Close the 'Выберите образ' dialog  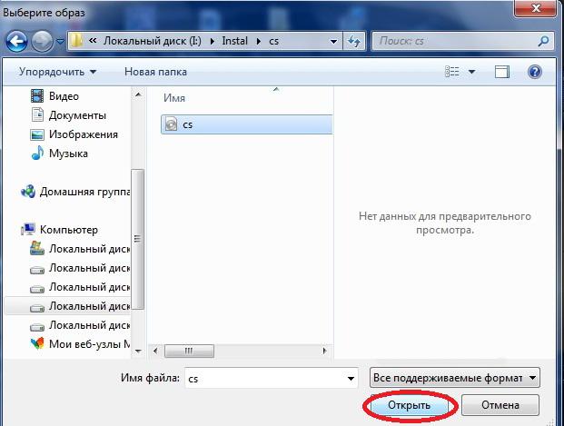pyautogui.click(x=536, y=8)
